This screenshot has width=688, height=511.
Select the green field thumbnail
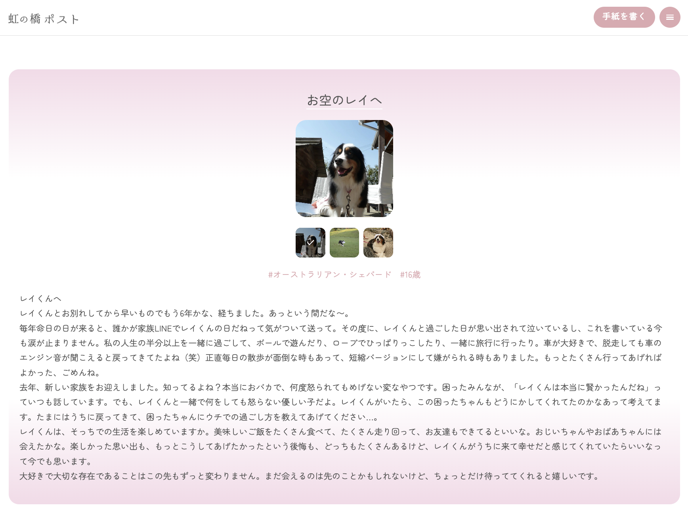344,242
